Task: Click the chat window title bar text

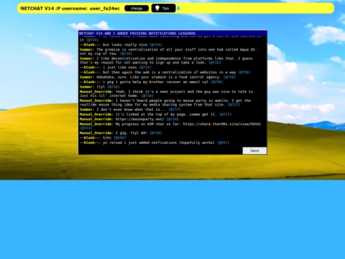Action: (137, 33)
